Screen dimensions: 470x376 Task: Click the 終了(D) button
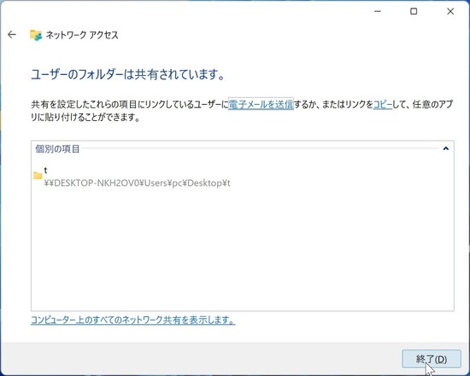[432, 359]
